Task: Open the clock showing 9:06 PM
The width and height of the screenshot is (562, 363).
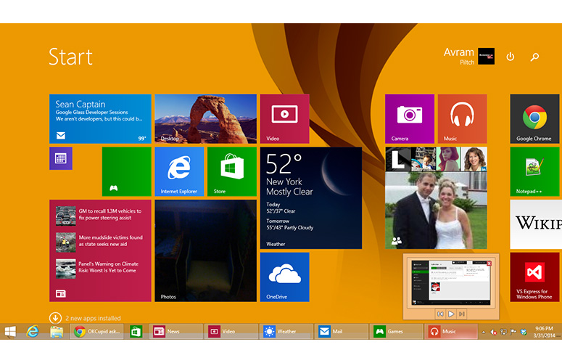Action: 544,333
